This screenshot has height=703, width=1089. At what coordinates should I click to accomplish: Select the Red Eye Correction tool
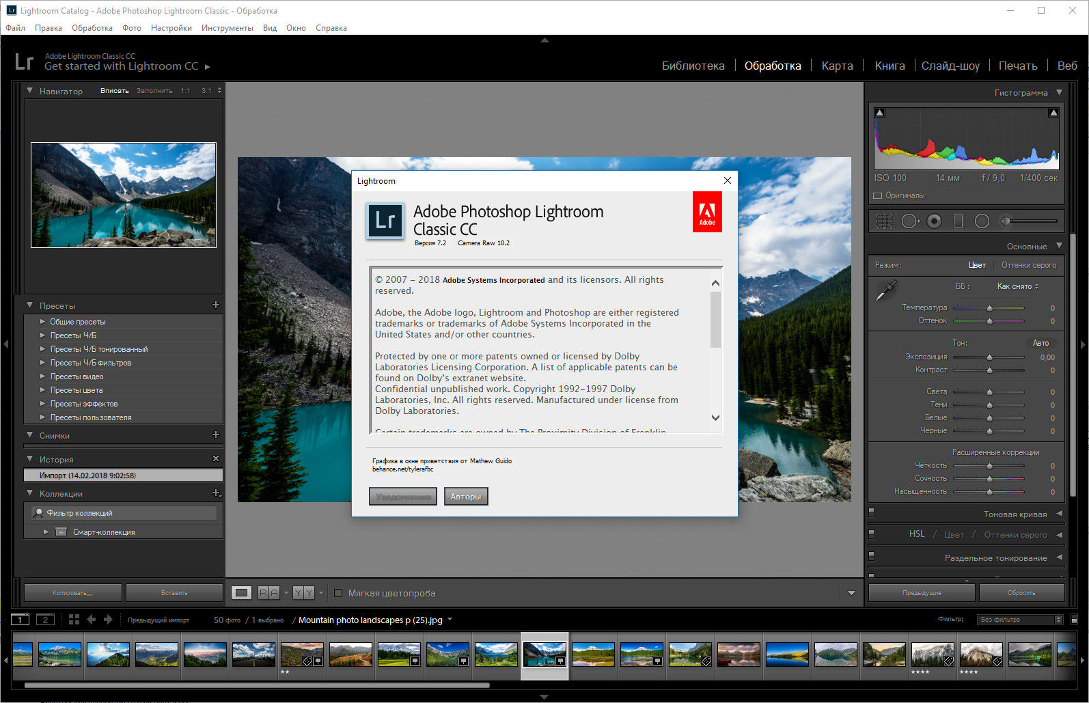(935, 221)
